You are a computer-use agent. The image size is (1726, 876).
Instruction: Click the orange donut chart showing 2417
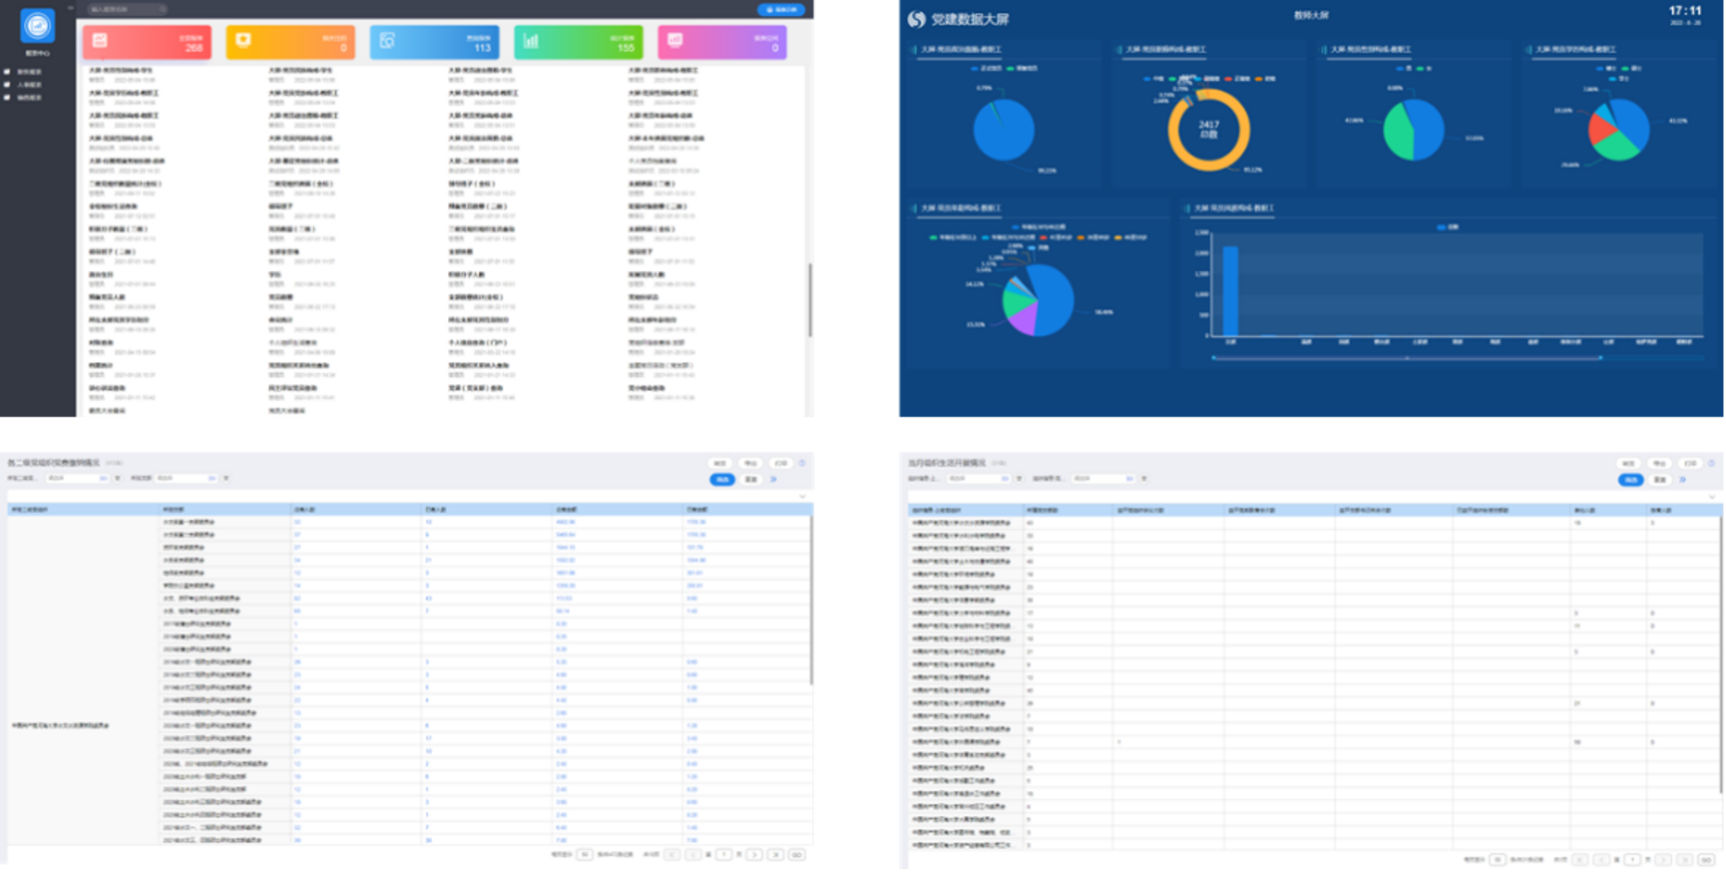coord(1209,130)
